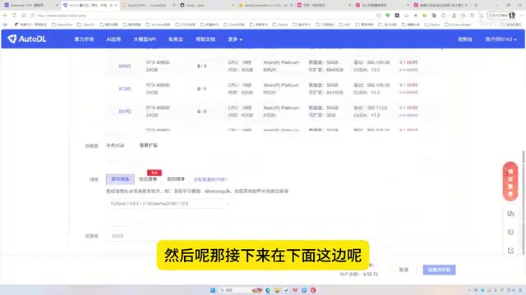Screen dimensions: 526x295
Task: Select the host link with 8443GB expandable storage
Action: click(x=125, y=88)
